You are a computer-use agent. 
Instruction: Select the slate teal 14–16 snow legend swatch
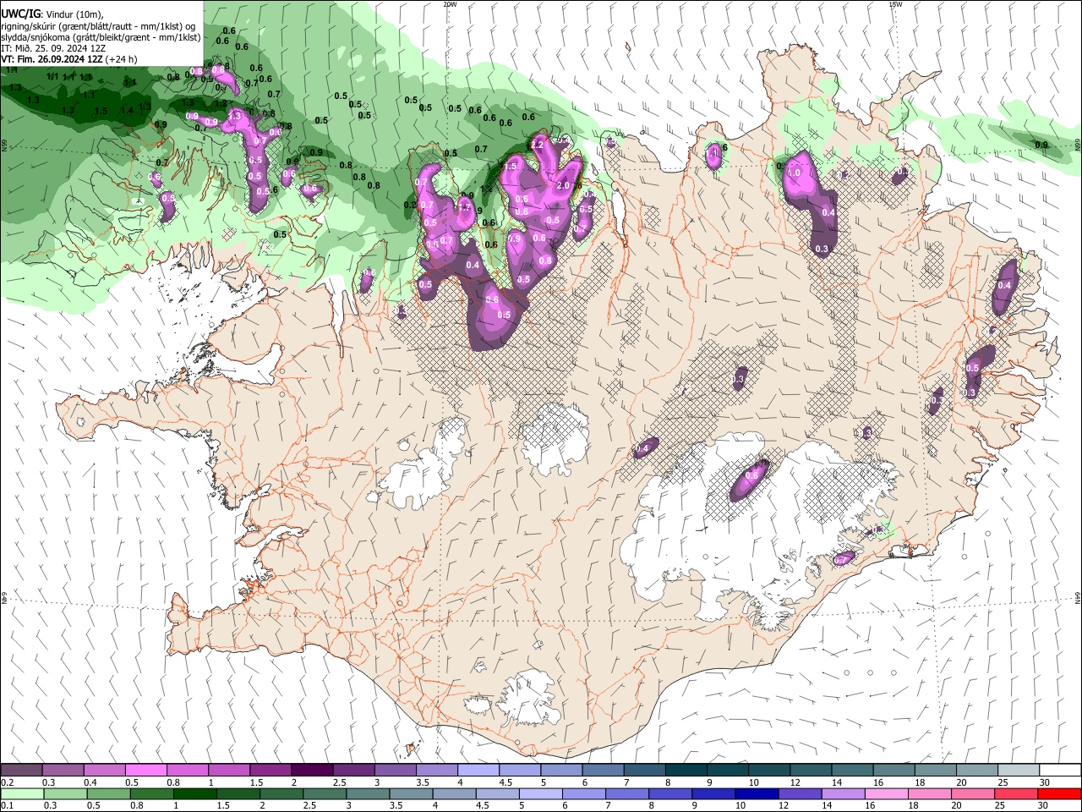coord(852,770)
